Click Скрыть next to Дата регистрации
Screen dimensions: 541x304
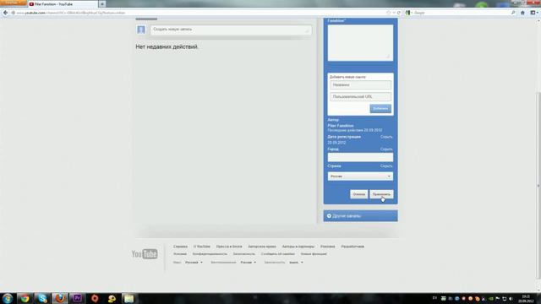pos(386,137)
